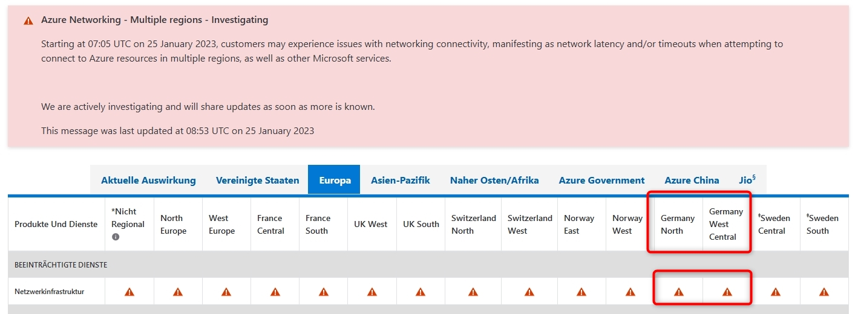Click the Netzwerkinfrastruktur row label

49,292
